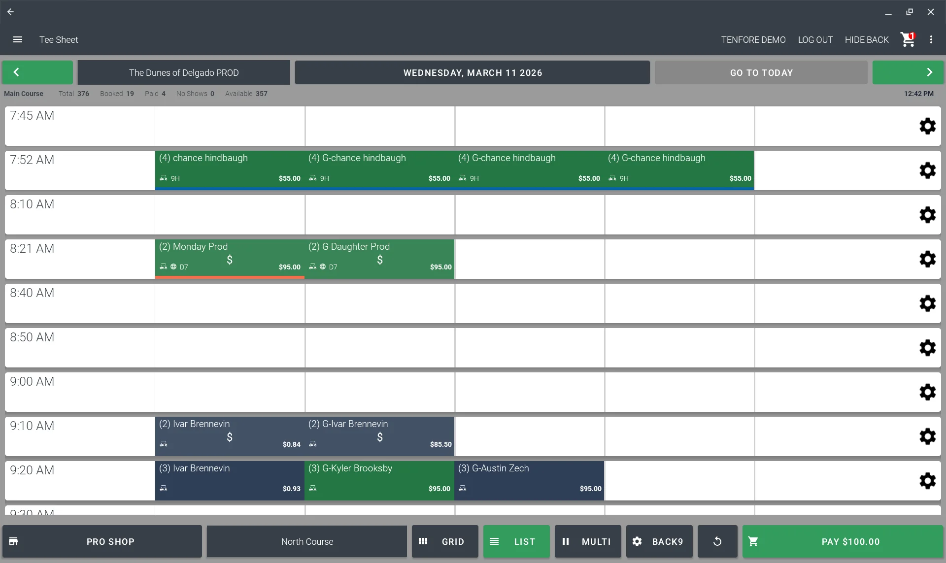Click the back arrow at top left
This screenshot has height=563, width=946.
click(10, 12)
